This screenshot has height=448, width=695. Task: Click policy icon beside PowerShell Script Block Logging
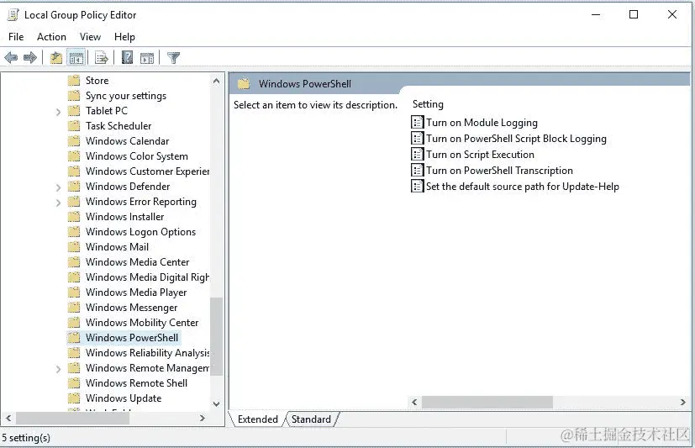coord(417,138)
